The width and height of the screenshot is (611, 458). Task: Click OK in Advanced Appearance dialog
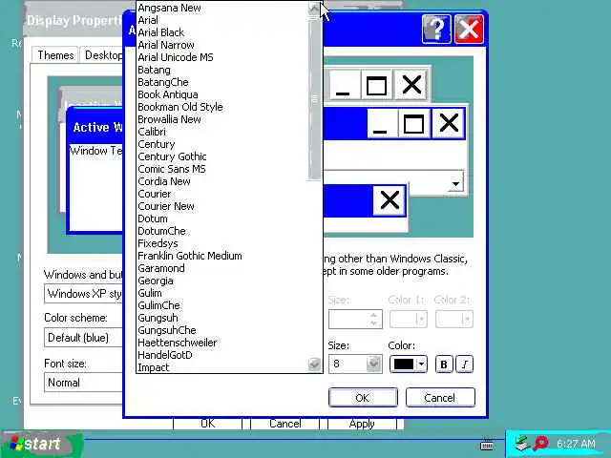click(363, 398)
